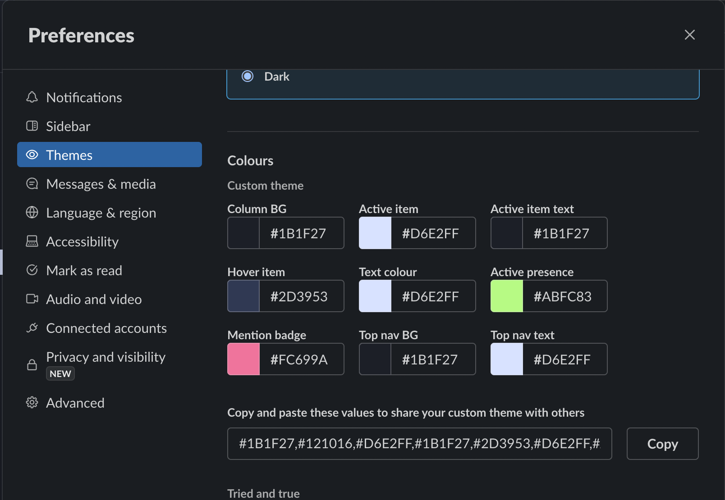Click the Mention badge hex field #FC699A
Image resolution: width=725 pixels, height=500 pixels.
302,359
